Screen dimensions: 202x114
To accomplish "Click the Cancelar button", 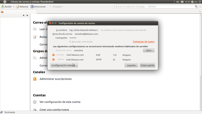I will (x=131, y=65).
